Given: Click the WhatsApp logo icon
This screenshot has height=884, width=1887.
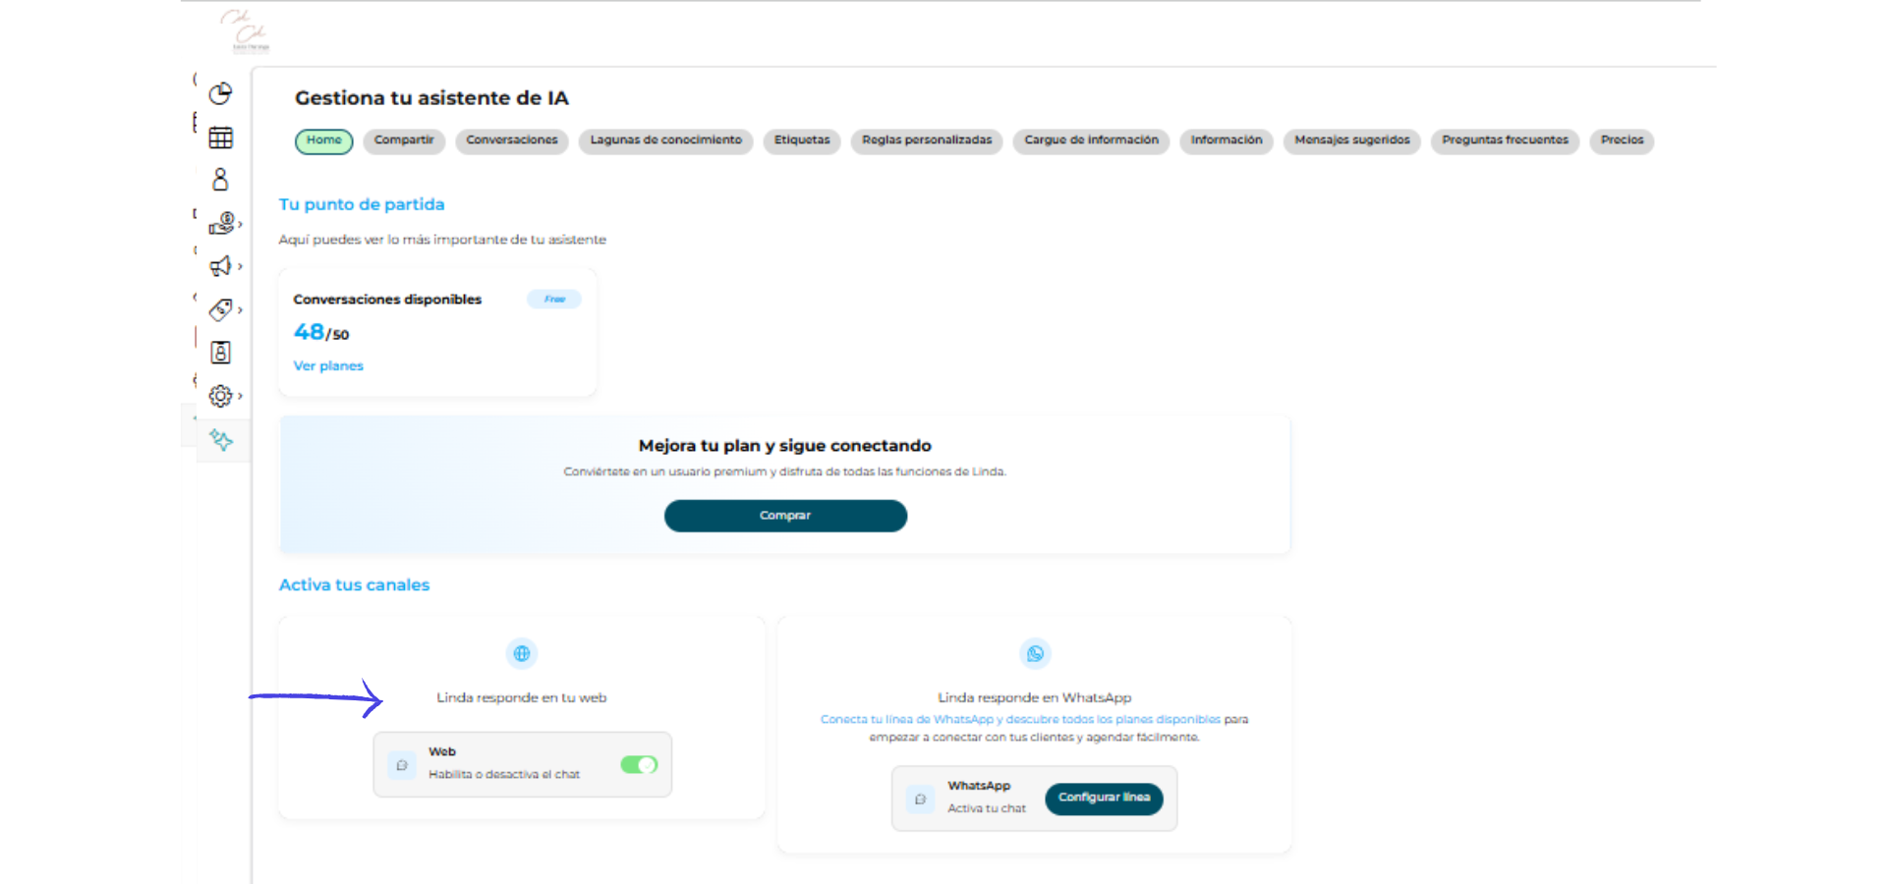Looking at the screenshot, I should [x=1035, y=653].
